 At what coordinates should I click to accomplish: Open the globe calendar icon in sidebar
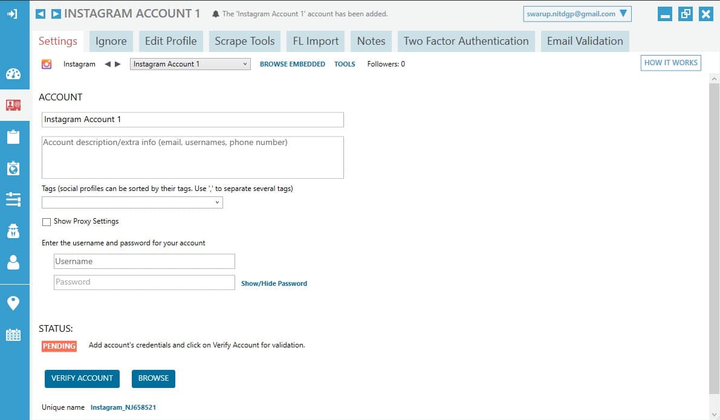13,168
